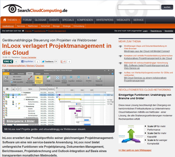Image resolution: width=175 pixels, height=157 pixels.
Task: Open author Florian Karlstetter link
Action: pos(29,57)
